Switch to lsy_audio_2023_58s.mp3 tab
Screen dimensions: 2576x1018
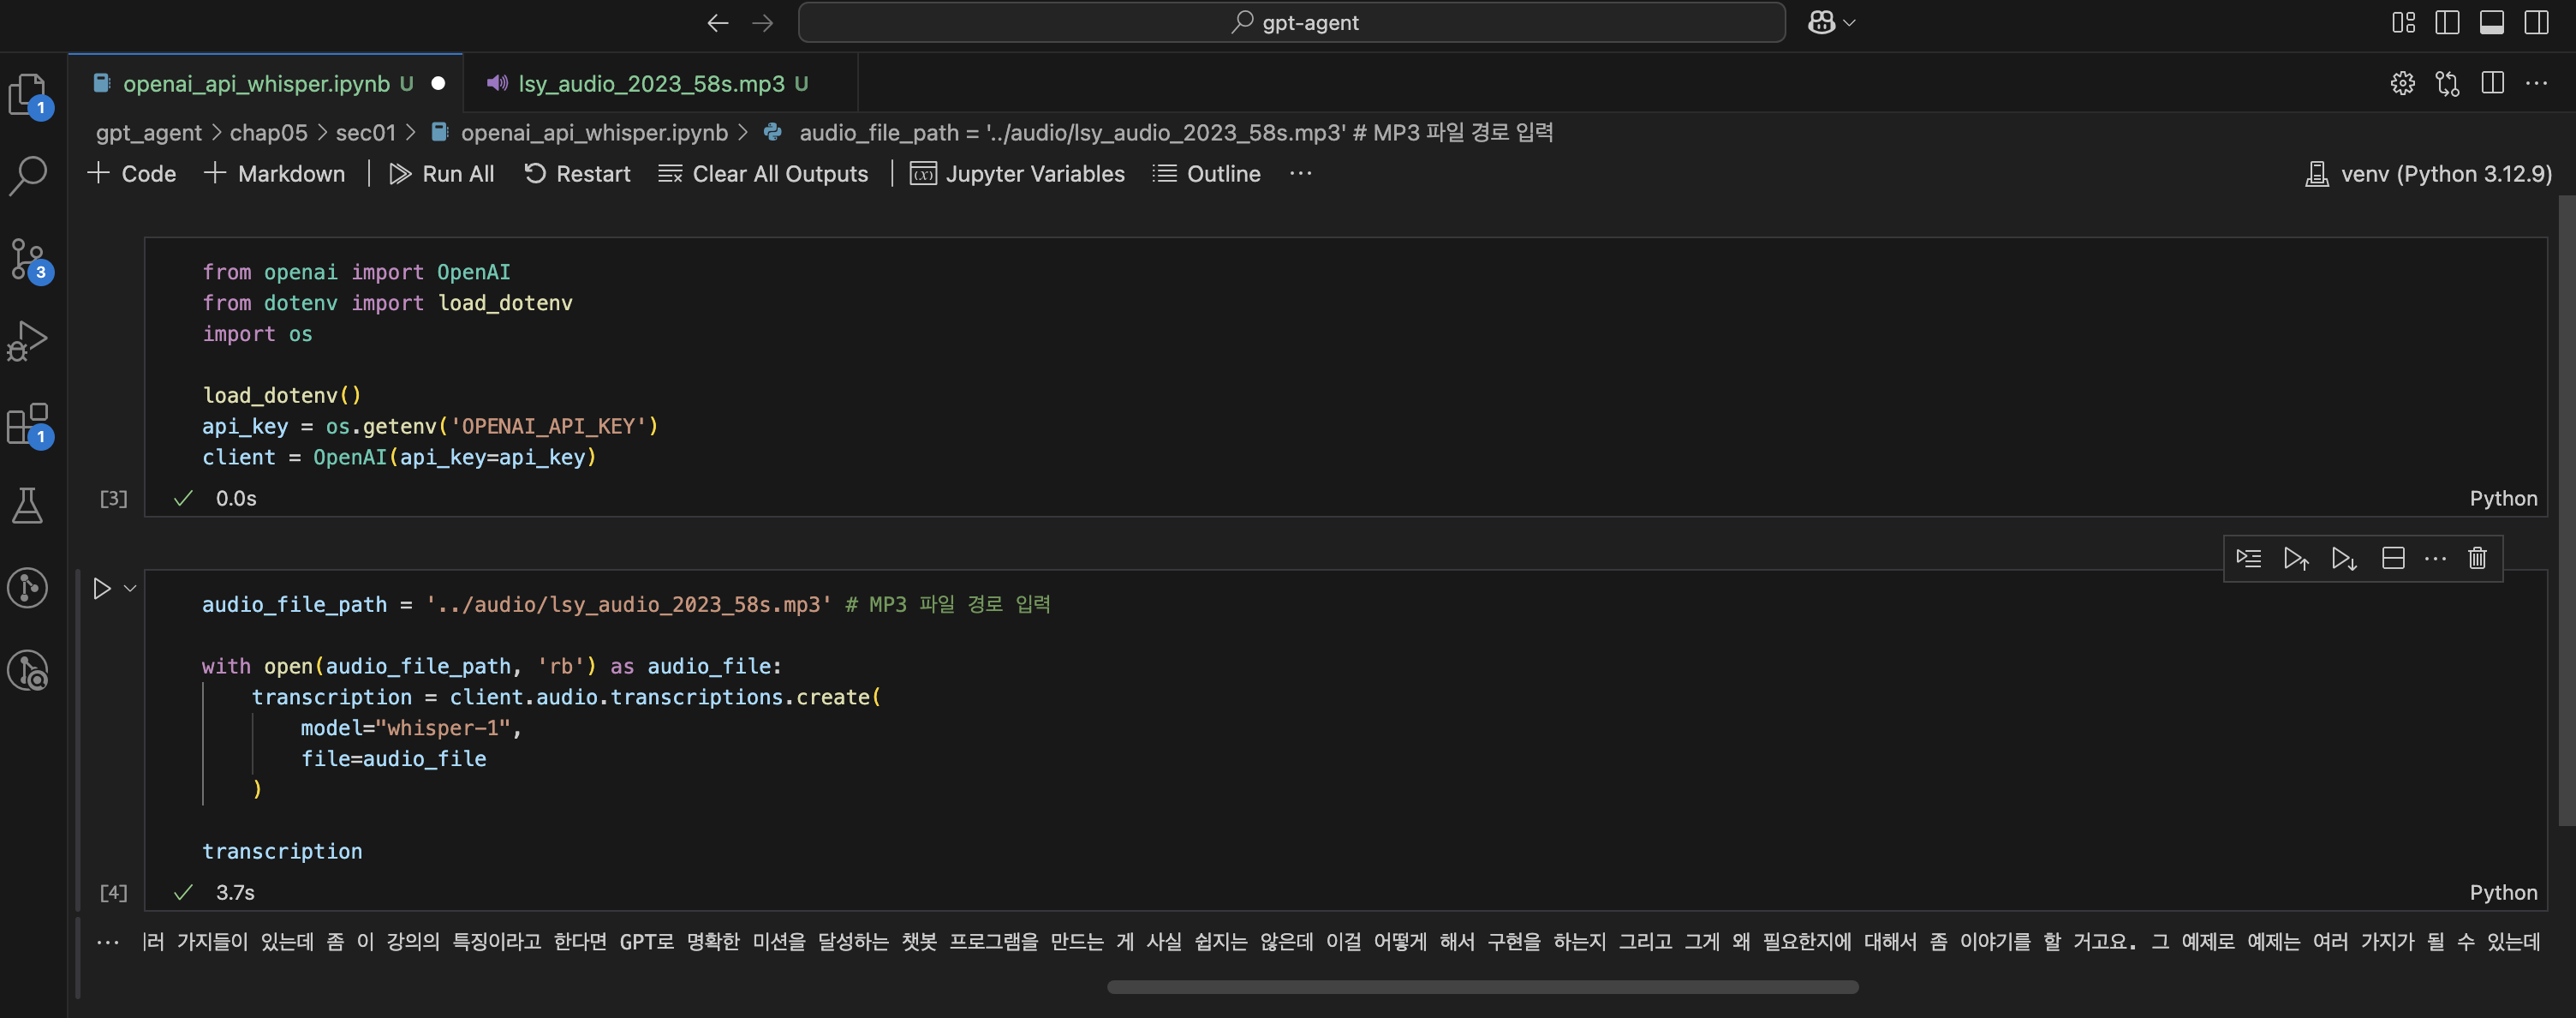pos(650,84)
